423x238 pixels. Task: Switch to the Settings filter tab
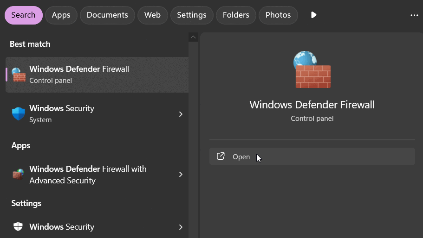192,15
